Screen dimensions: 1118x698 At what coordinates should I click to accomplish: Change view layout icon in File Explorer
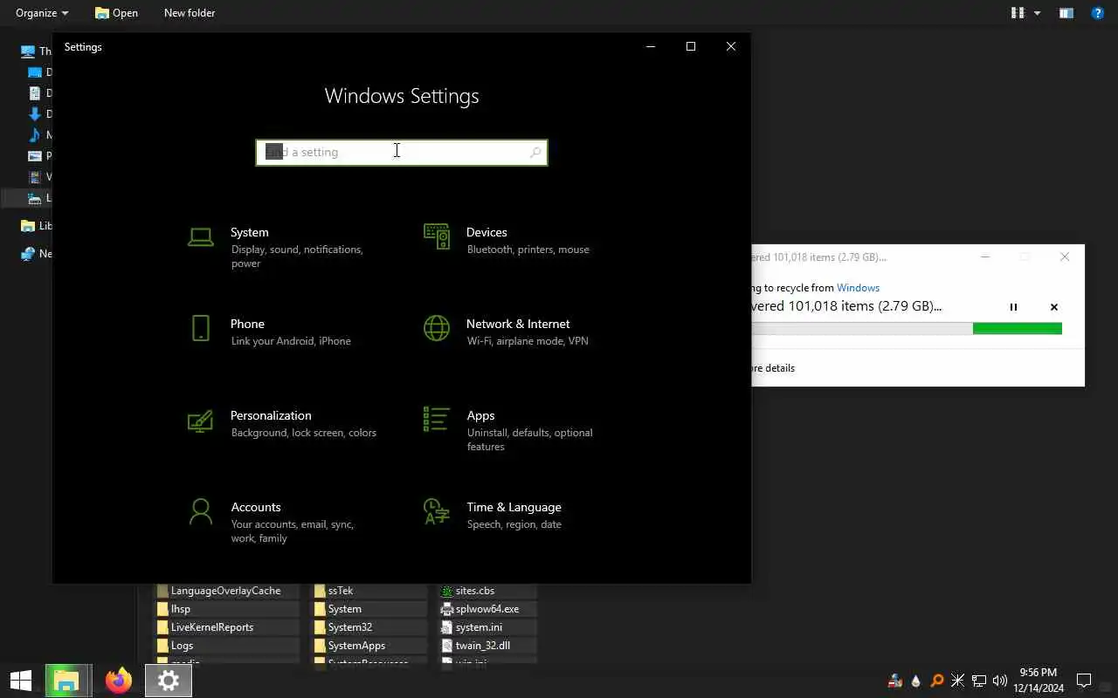[x=1018, y=13]
